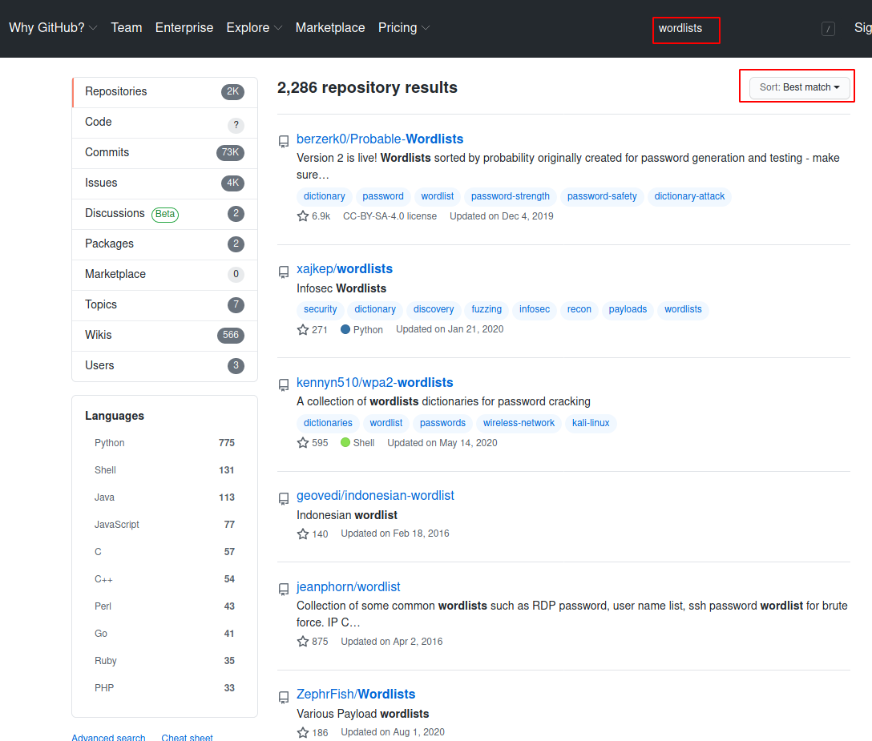This screenshot has height=741, width=872.
Task: Filter results by Python language
Action: 110,443
